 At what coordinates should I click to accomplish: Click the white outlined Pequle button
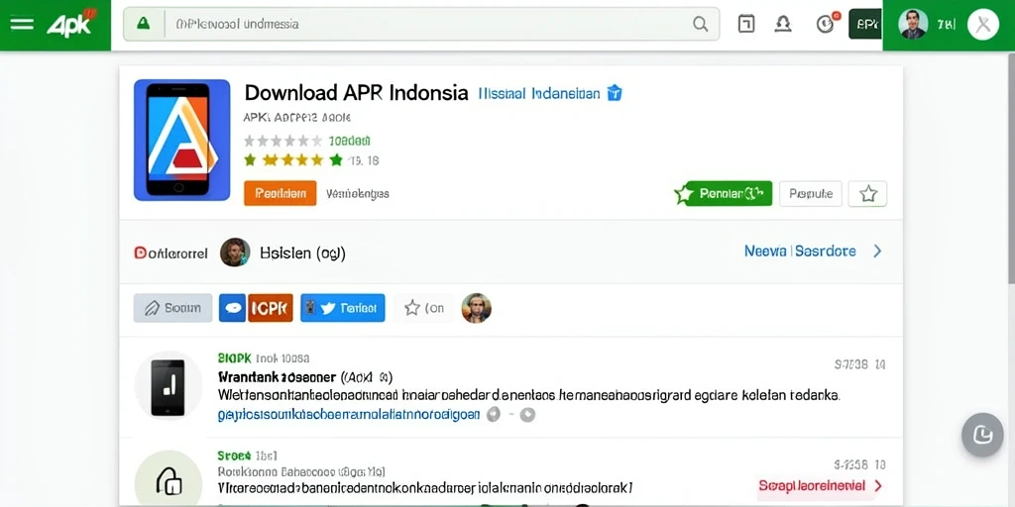811,193
